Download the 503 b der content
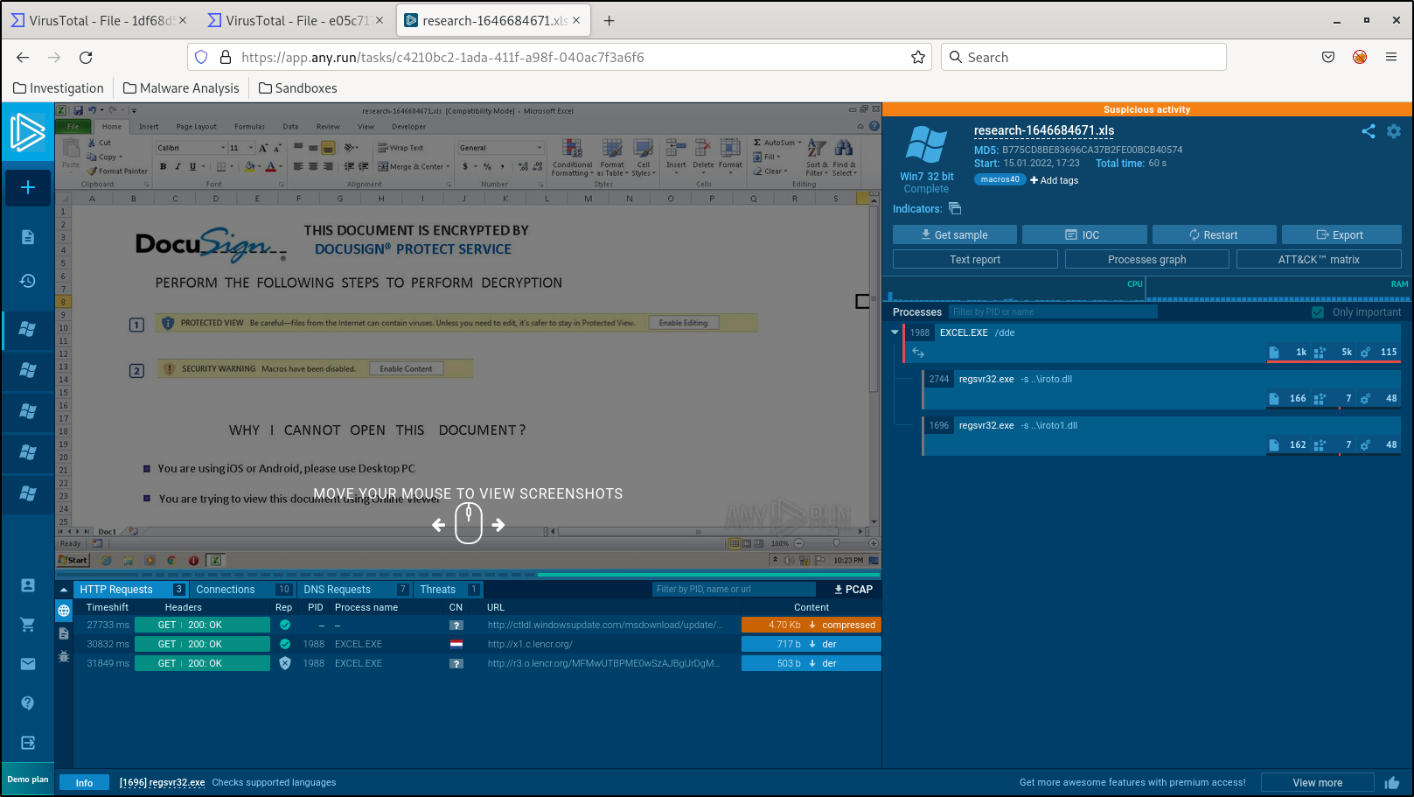The image size is (1414, 797). pyautogui.click(x=811, y=663)
